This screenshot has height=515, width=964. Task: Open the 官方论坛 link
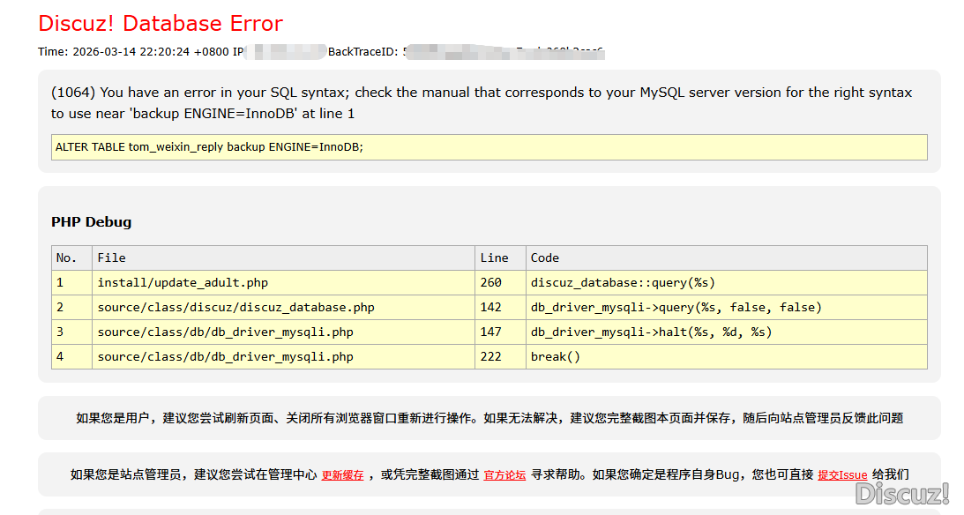pos(504,475)
